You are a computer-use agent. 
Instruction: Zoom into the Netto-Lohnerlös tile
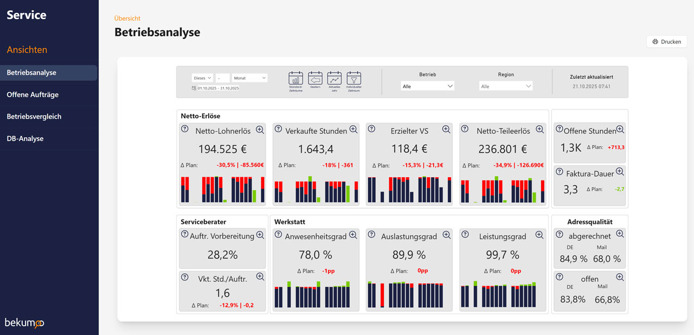coord(260,130)
